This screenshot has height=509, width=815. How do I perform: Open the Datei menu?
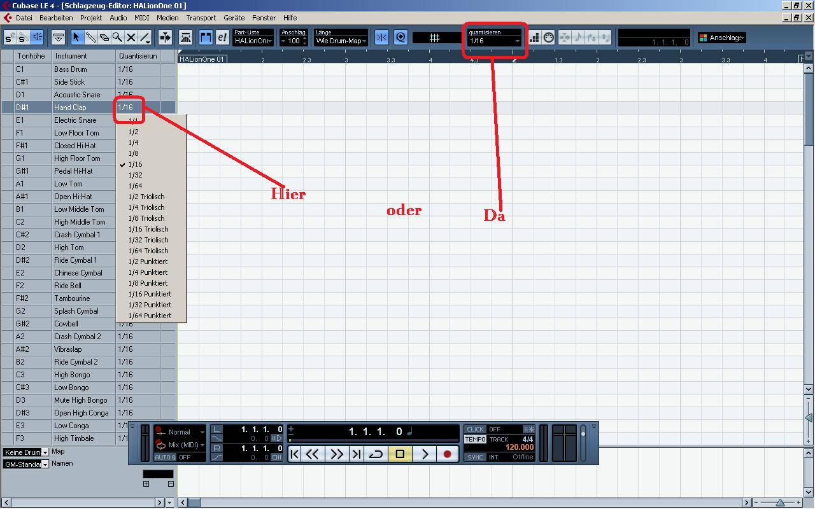click(x=24, y=18)
